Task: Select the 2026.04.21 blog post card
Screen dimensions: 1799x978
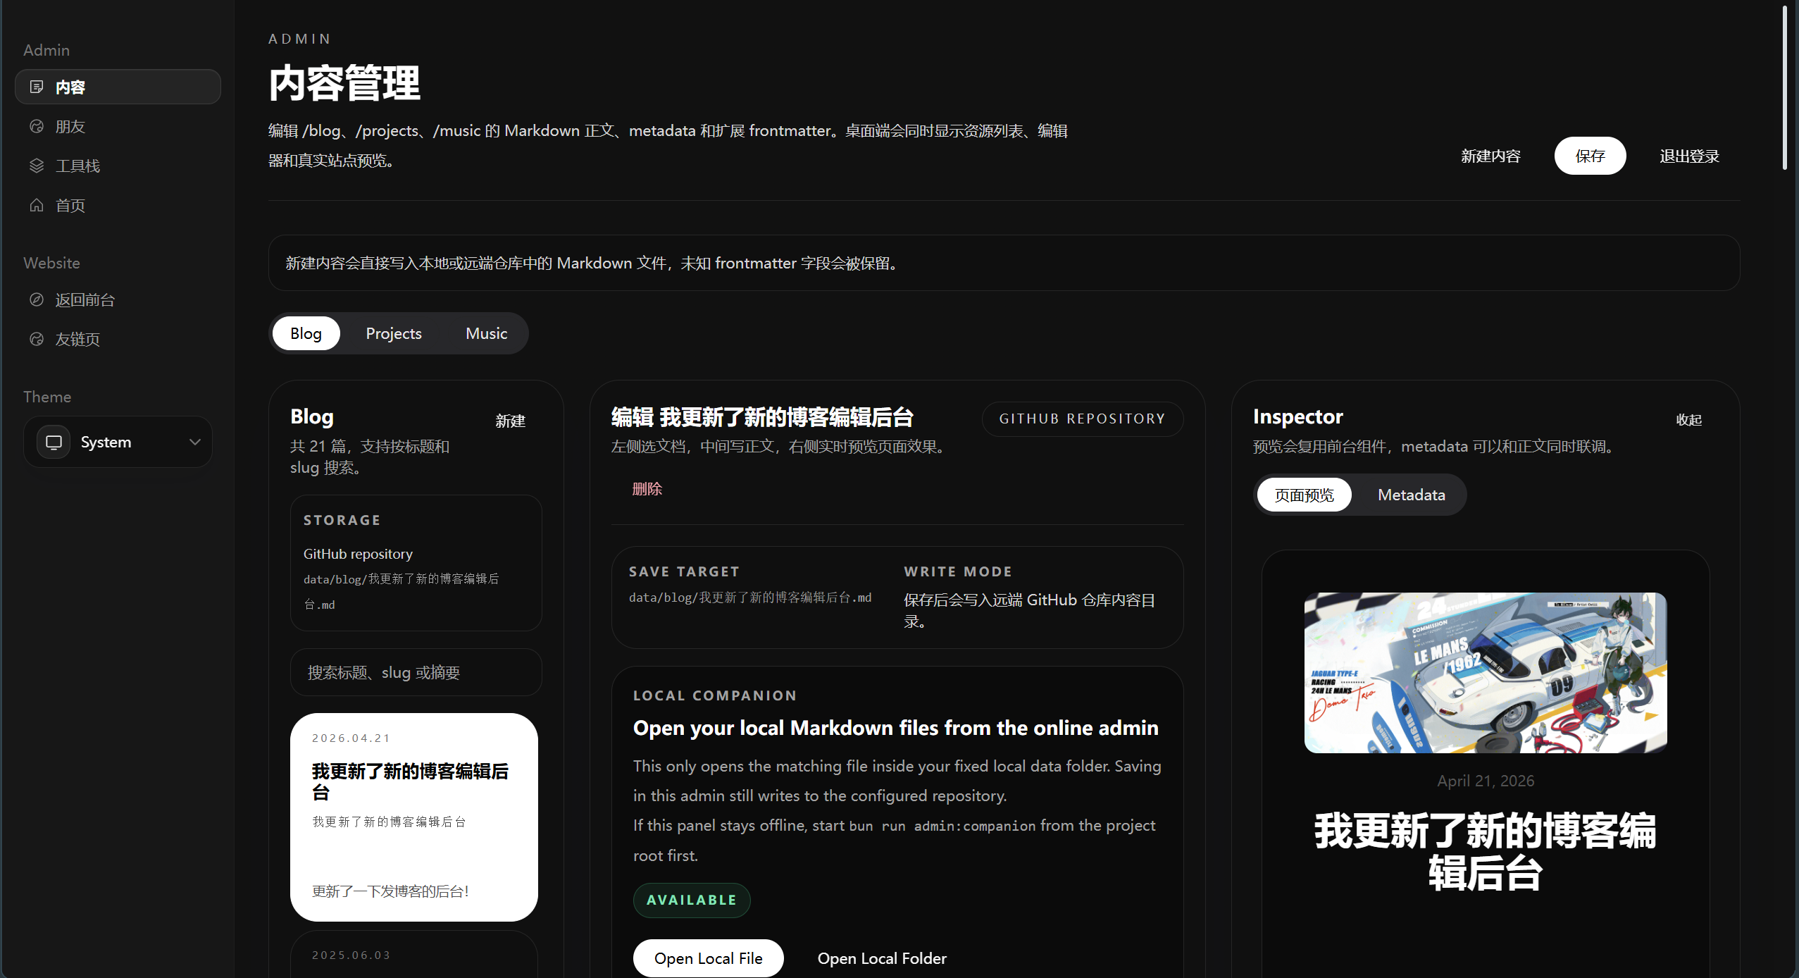Action: pyautogui.click(x=414, y=817)
